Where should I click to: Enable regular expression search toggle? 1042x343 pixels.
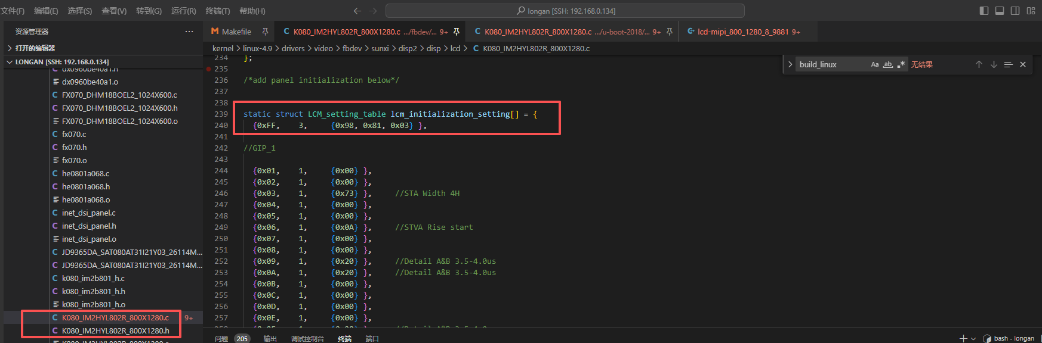[x=901, y=64]
